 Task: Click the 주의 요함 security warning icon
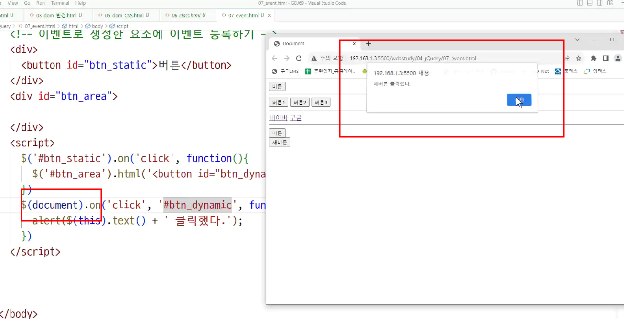(x=314, y=58)
